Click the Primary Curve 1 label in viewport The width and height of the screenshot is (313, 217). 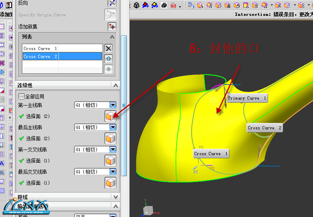click(x=247, y=98)
